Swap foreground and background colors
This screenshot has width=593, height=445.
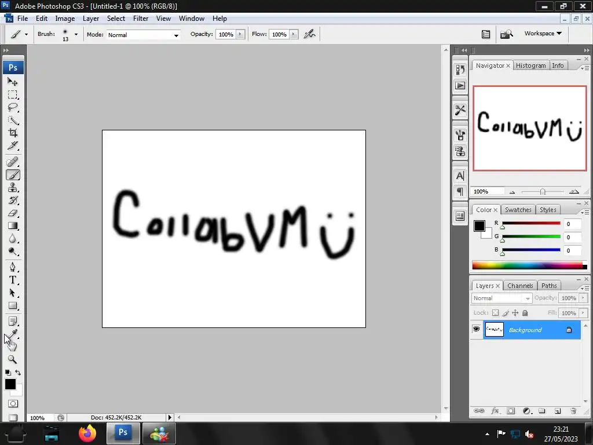pos(18,373)
